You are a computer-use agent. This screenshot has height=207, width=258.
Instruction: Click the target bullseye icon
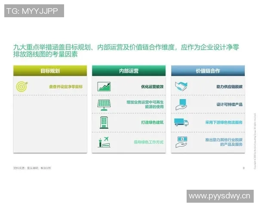point(22,87)
